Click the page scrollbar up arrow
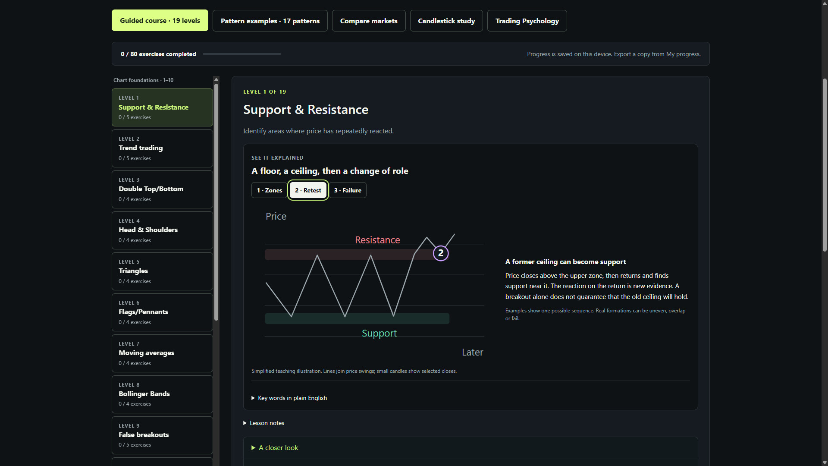 (x=825, y=3)
